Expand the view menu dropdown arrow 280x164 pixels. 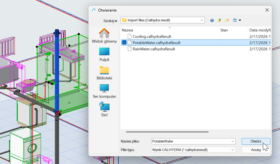[240, 21]
